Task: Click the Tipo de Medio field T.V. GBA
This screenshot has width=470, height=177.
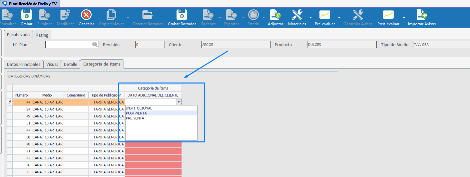Action: tap(441, 45)
